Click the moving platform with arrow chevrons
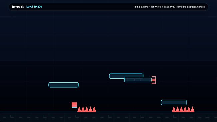This screenshot has width=217, height=122. [138, 80]
